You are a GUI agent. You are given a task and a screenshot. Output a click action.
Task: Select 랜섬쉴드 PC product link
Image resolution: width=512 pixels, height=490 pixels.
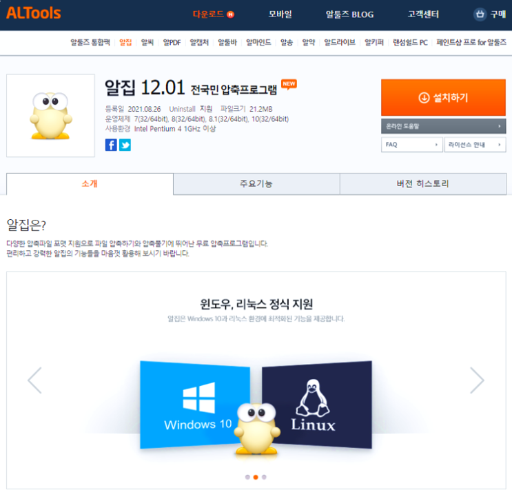(410, 43)
